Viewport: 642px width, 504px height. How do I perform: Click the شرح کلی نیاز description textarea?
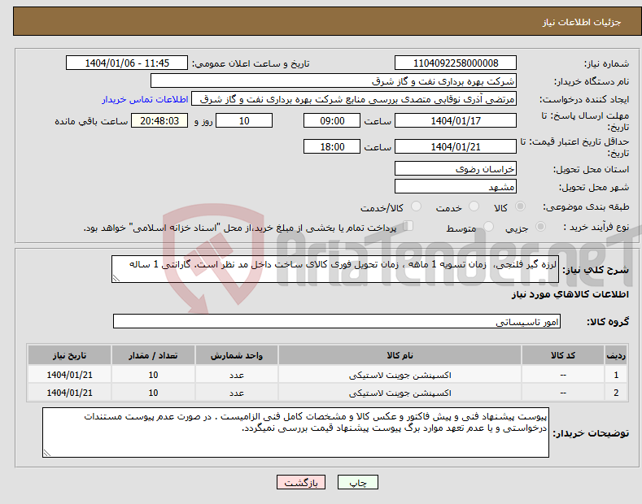(x=335, y=269)
